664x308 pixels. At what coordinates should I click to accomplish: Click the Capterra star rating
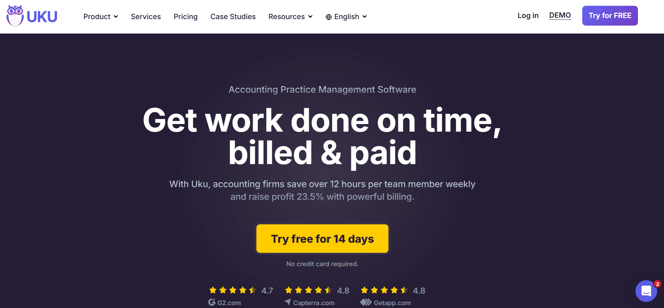point(308,290)
